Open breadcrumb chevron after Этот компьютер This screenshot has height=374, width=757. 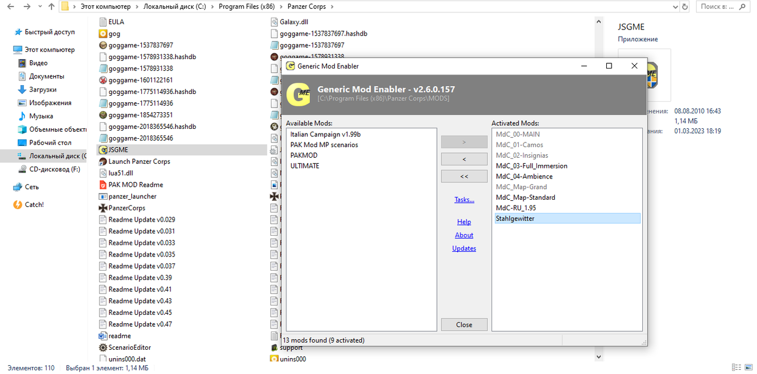coord(138,7)
